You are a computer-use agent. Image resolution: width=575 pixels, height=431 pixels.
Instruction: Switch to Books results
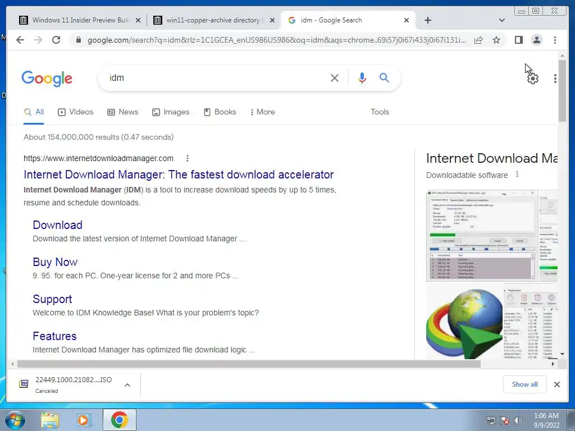tap(220, 112)
